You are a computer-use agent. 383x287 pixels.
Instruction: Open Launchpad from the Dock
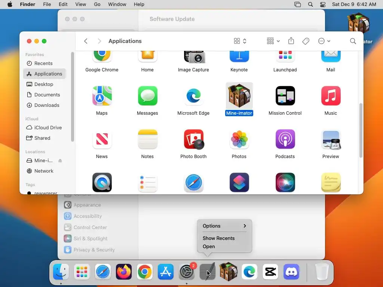(82, 272)
